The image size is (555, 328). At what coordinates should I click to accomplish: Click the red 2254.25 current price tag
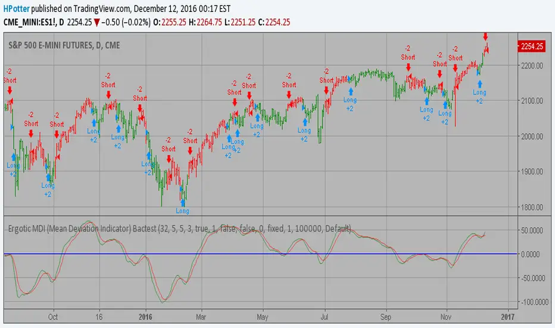pyautogui.click(x=532, y=47)
